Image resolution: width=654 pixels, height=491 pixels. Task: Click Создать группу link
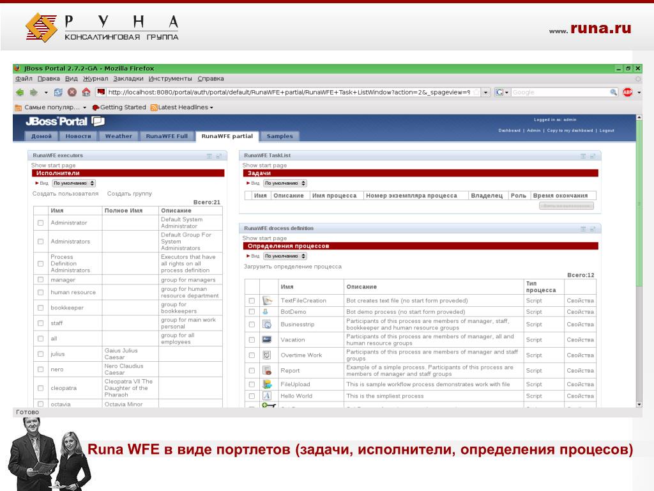(129, 194)
